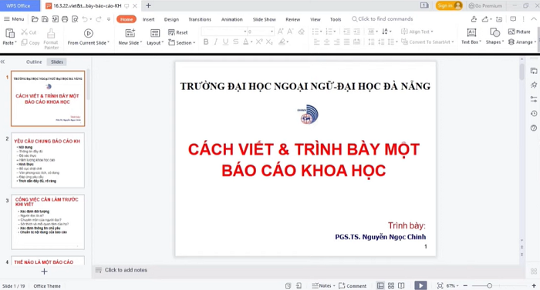Click the share export icon

485,19
